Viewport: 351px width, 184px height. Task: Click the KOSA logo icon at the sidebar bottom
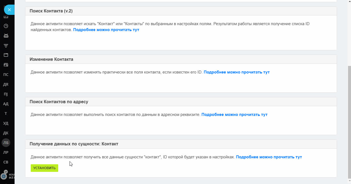(x=4, y=176)
